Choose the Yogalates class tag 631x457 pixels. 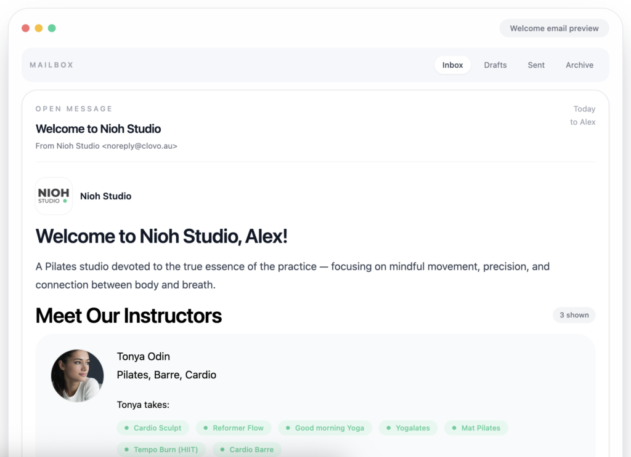(x=408, y=428)
